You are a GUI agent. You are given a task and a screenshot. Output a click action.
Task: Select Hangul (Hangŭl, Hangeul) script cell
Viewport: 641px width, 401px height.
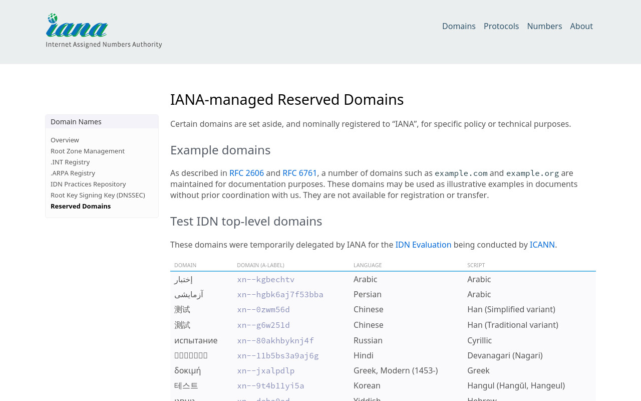click(516, 385)
